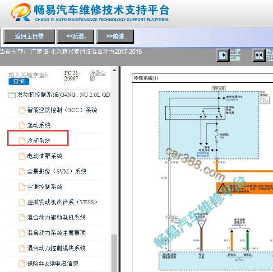The image size is (273, 272).
Task: Click the default view double-arrow icon
Action: coord(259,55)
